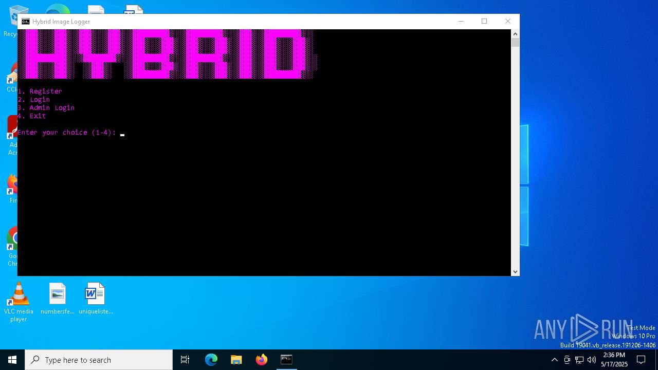Open the volume control in system tray
The height and width of the screenshot is (370, 658).
[x=592, y=360]
